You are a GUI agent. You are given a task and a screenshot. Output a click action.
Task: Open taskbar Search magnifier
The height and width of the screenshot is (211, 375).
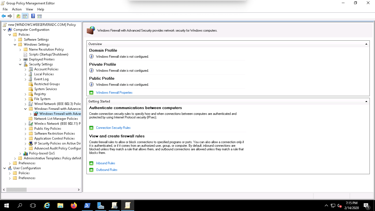pos(20,205)
